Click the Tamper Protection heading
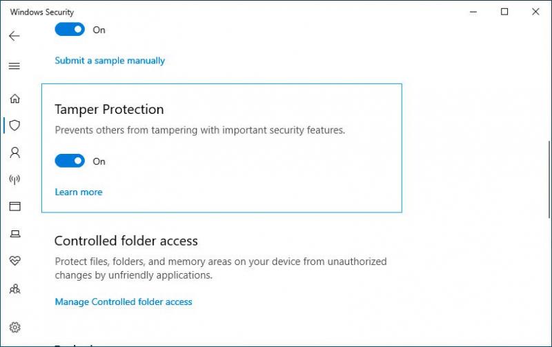 coord(109,110)
